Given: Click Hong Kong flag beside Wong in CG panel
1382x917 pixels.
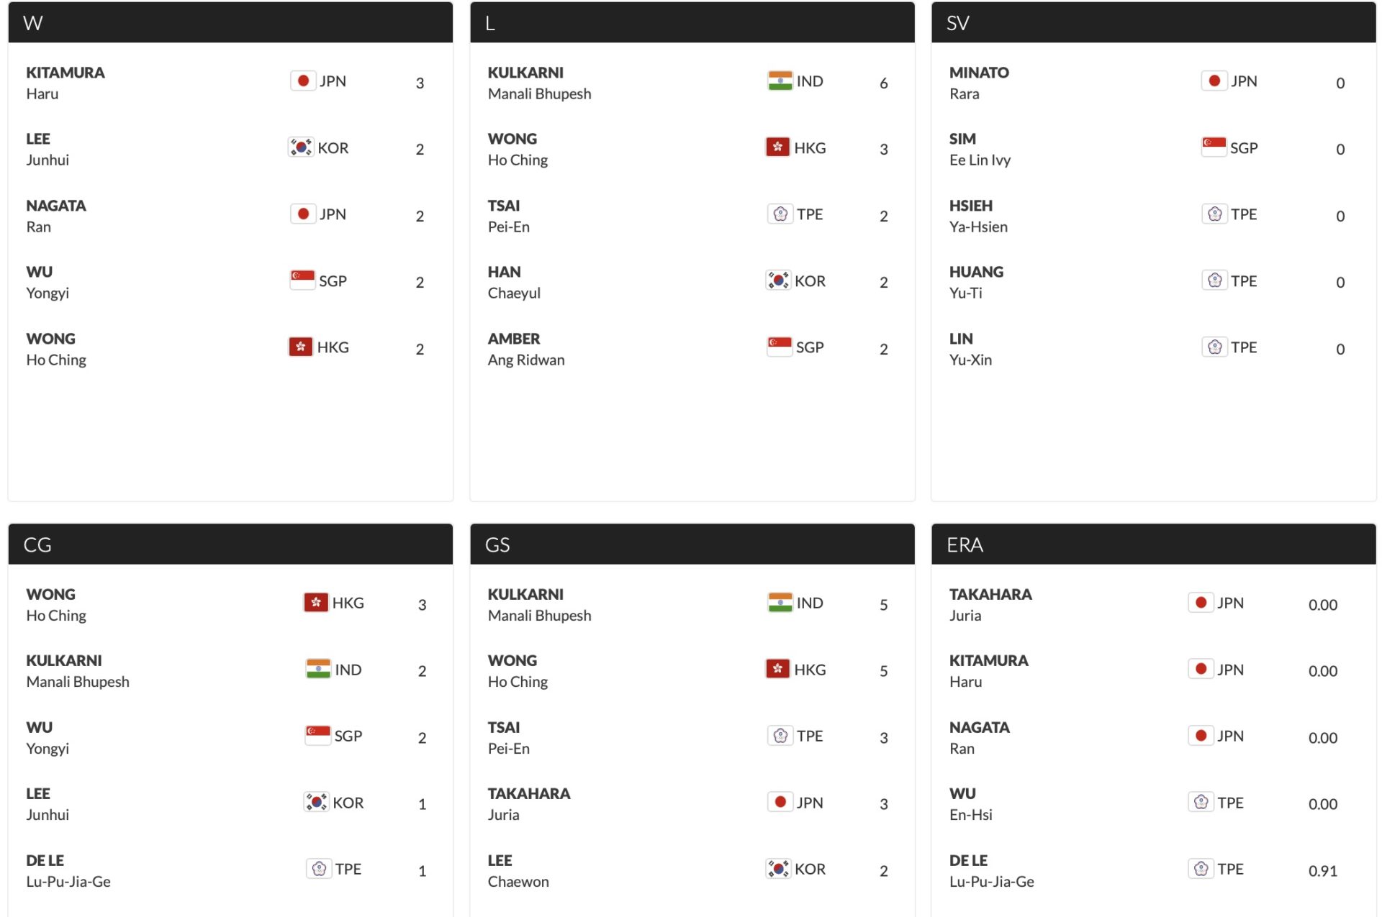Looking at the screenshot, I should [316, 603].
